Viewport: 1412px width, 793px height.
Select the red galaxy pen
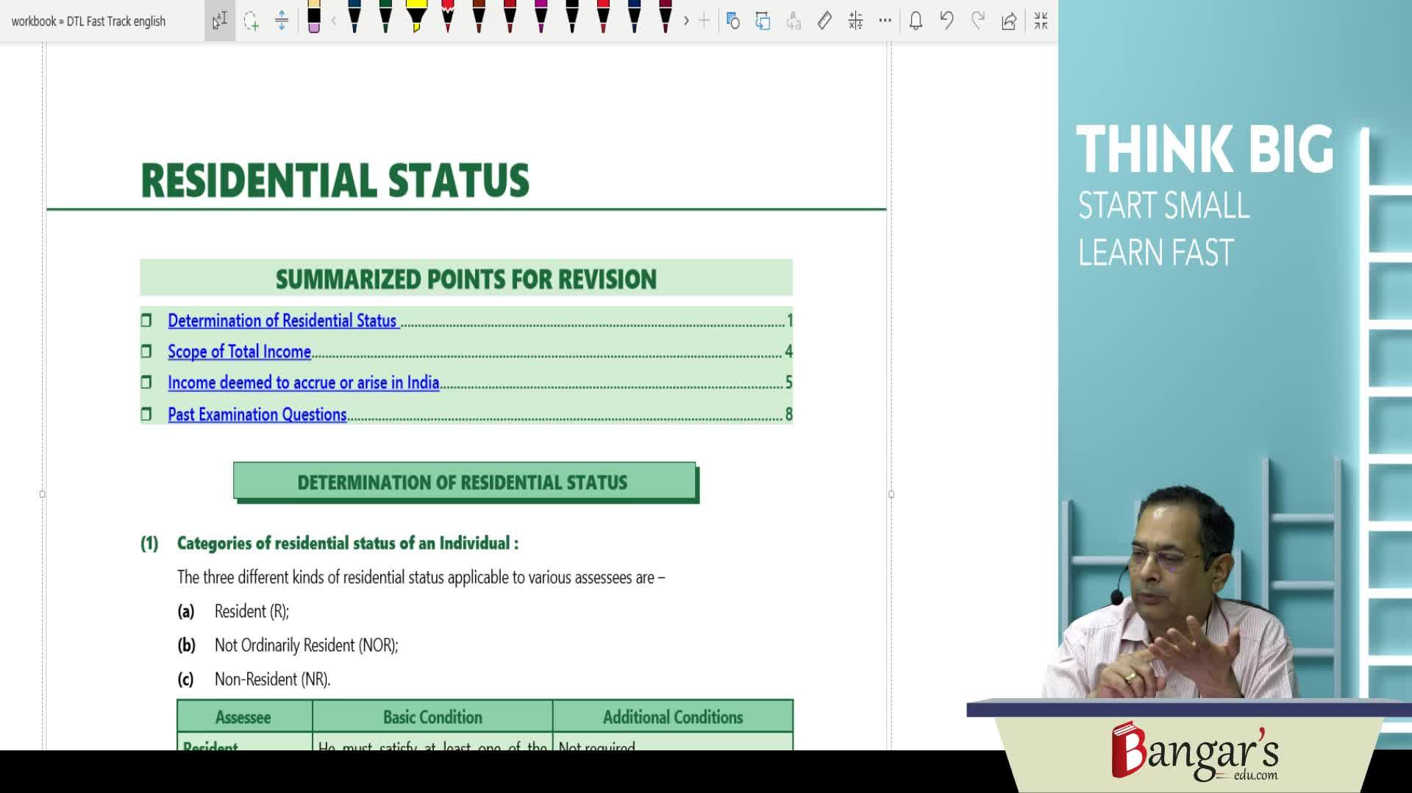click(448, 18)
